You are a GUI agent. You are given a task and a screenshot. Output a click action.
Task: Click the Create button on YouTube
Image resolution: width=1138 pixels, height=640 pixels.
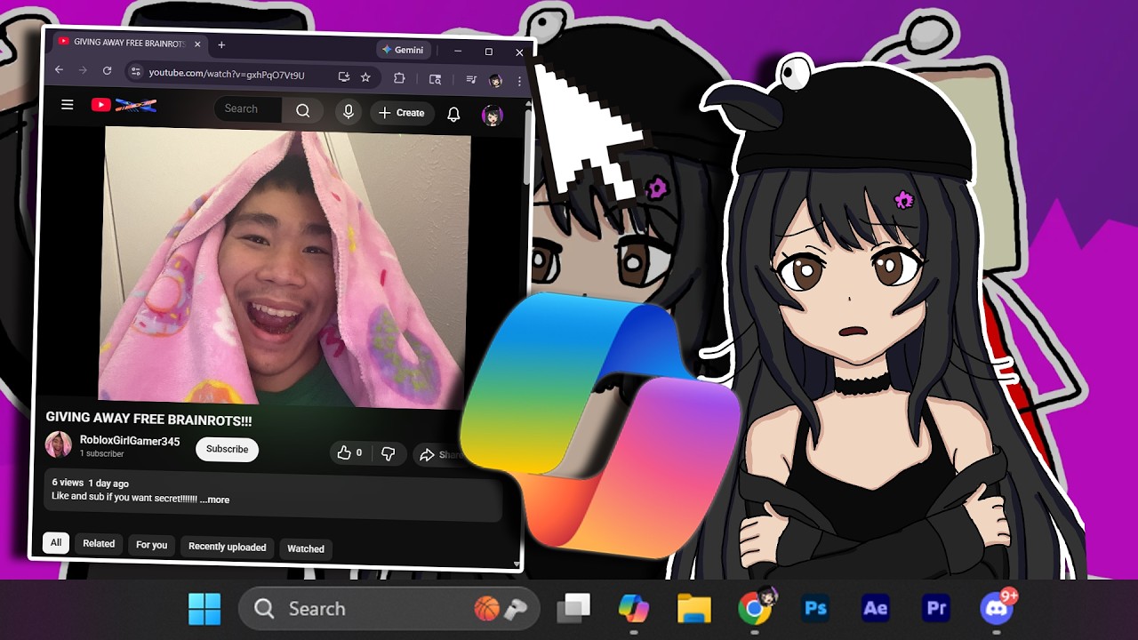(x=401, y=113)
